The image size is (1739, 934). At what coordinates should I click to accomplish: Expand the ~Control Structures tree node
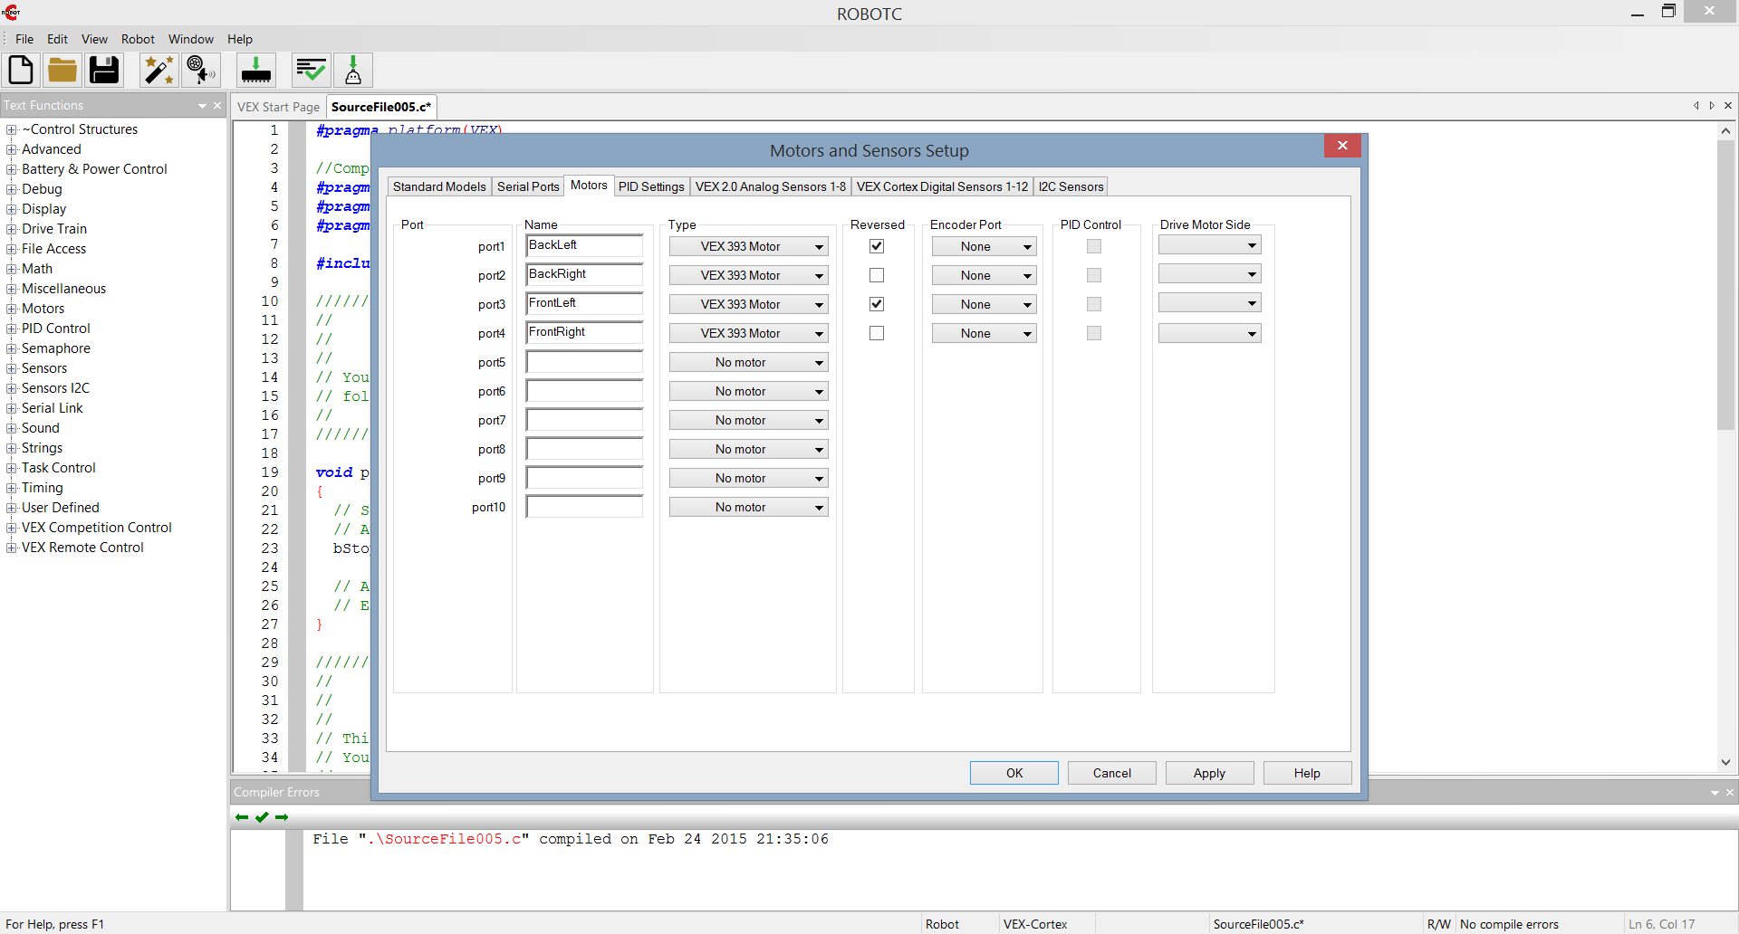(12, 129)
